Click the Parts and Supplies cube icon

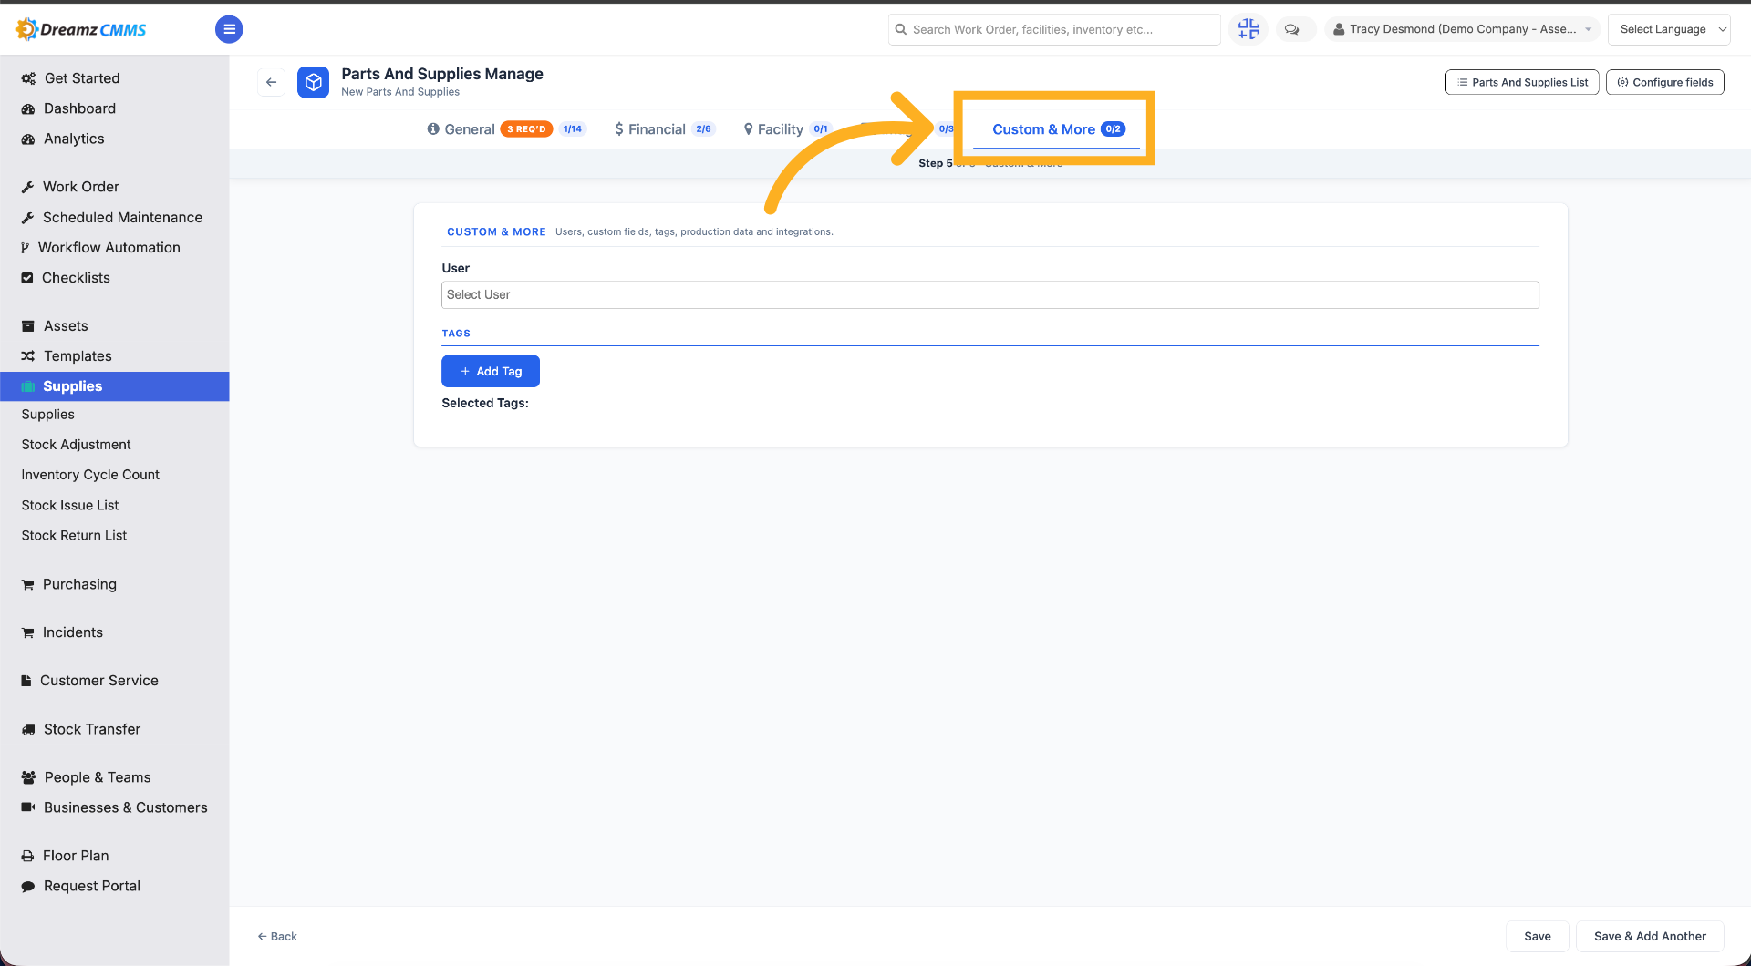point(313,82)
